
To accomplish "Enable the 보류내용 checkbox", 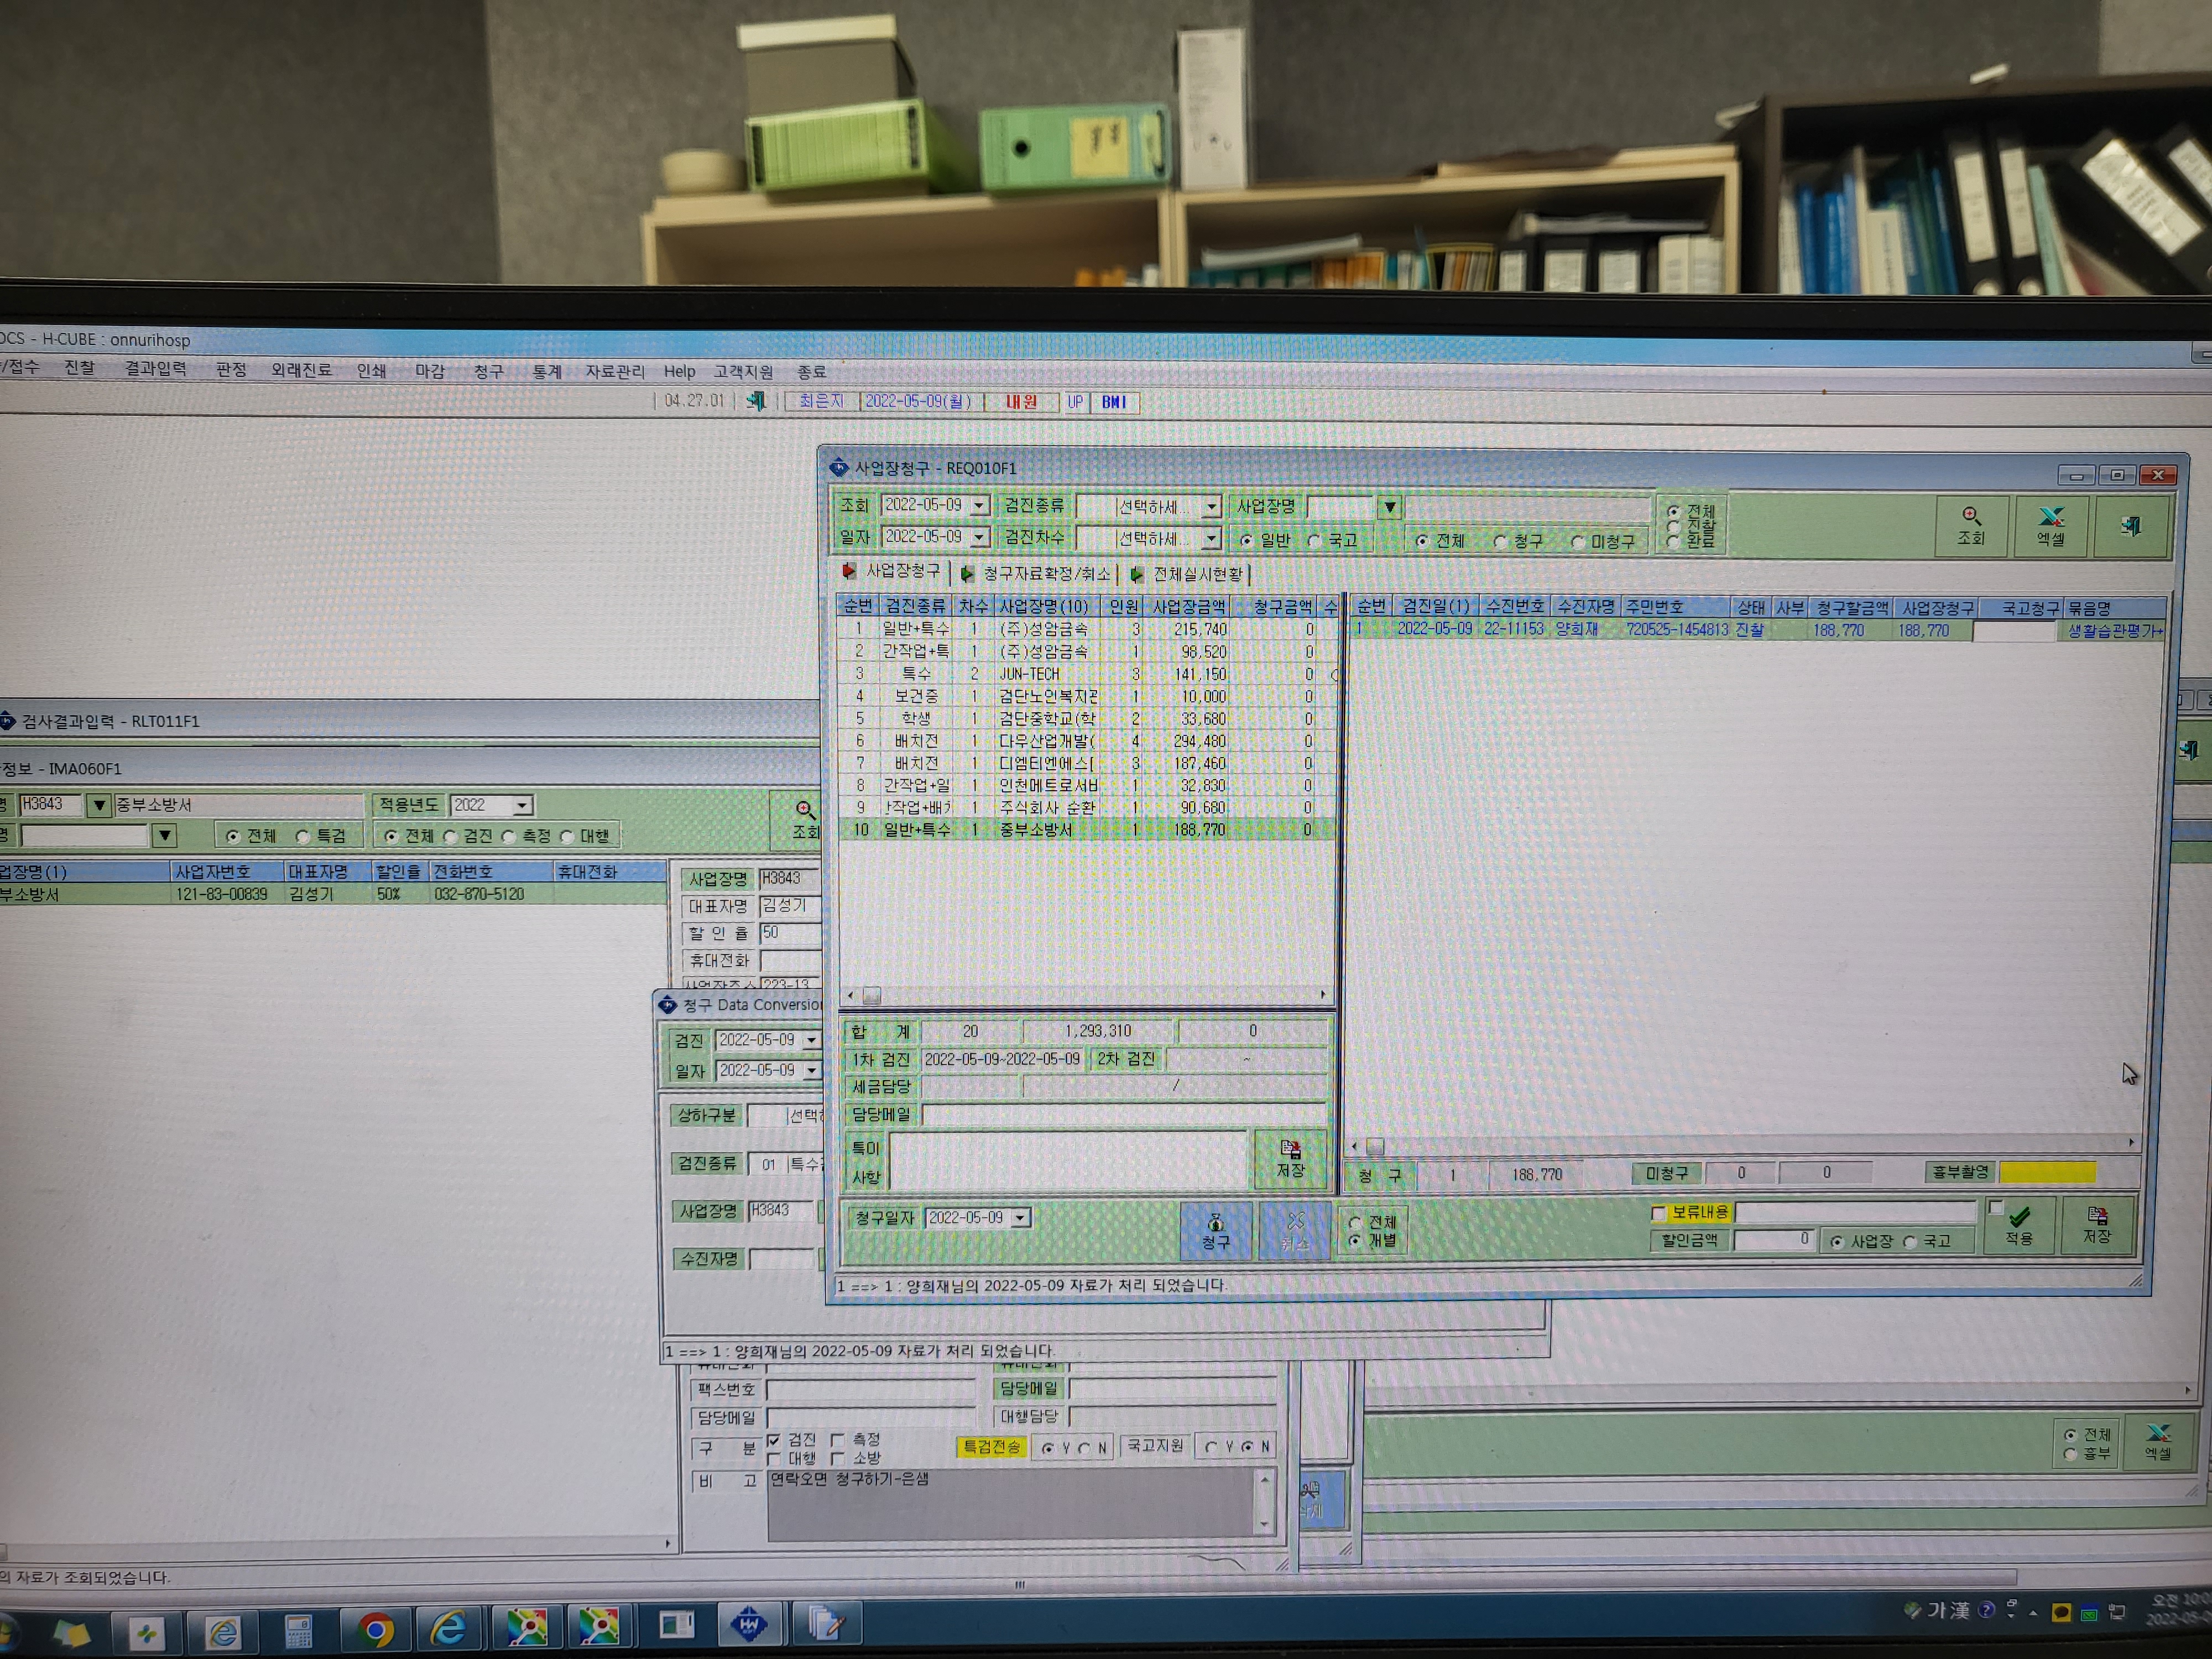I will point(1658,1213).
